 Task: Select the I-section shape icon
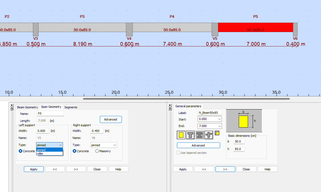[x=200, y=135]
